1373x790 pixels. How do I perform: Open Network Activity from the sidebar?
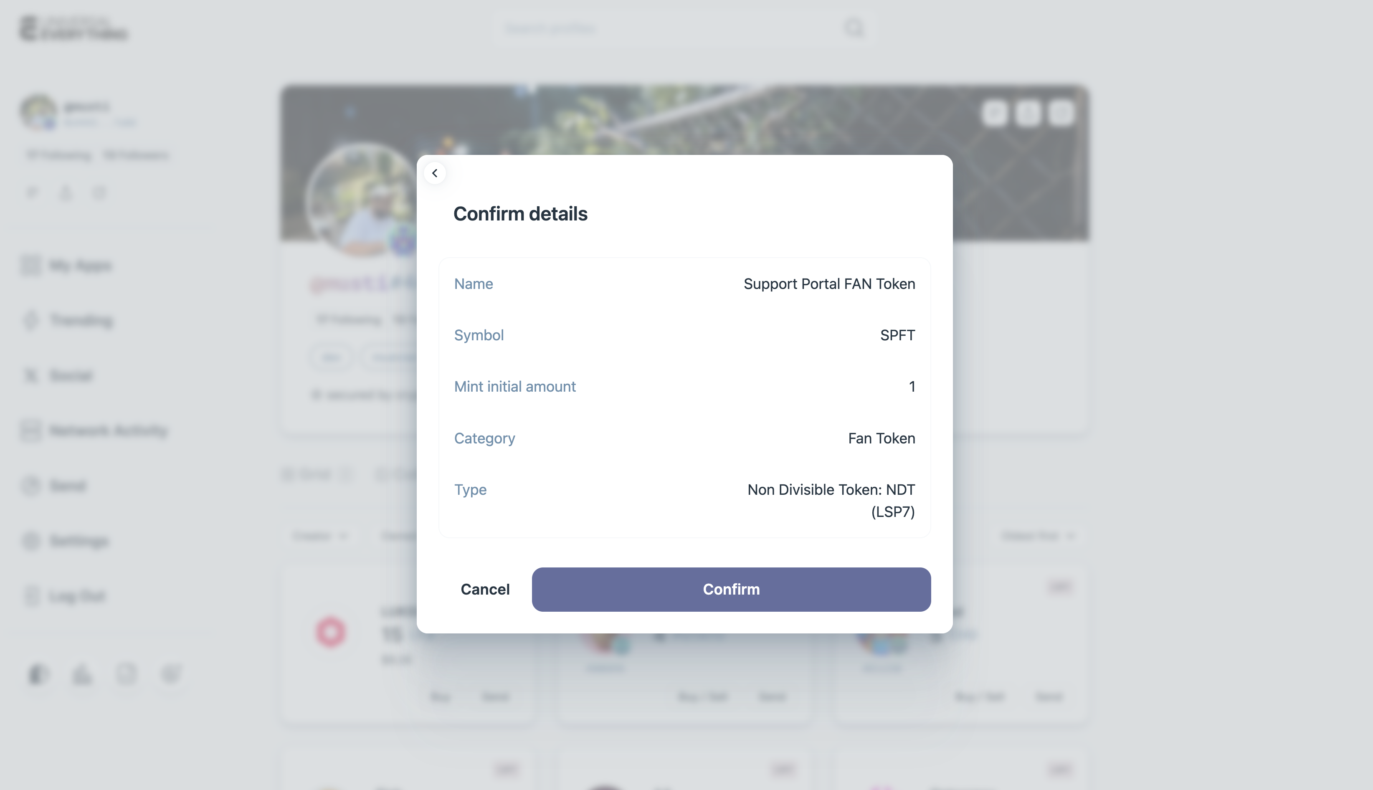108,431
